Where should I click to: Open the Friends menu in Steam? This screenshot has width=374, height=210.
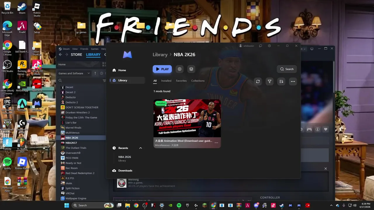[x=84, y=49]
